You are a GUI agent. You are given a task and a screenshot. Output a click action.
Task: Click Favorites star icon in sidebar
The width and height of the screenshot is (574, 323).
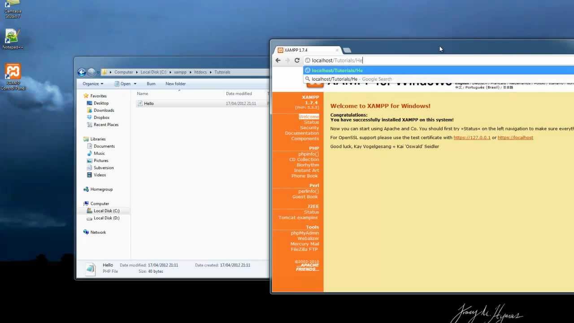click(86, 96)
